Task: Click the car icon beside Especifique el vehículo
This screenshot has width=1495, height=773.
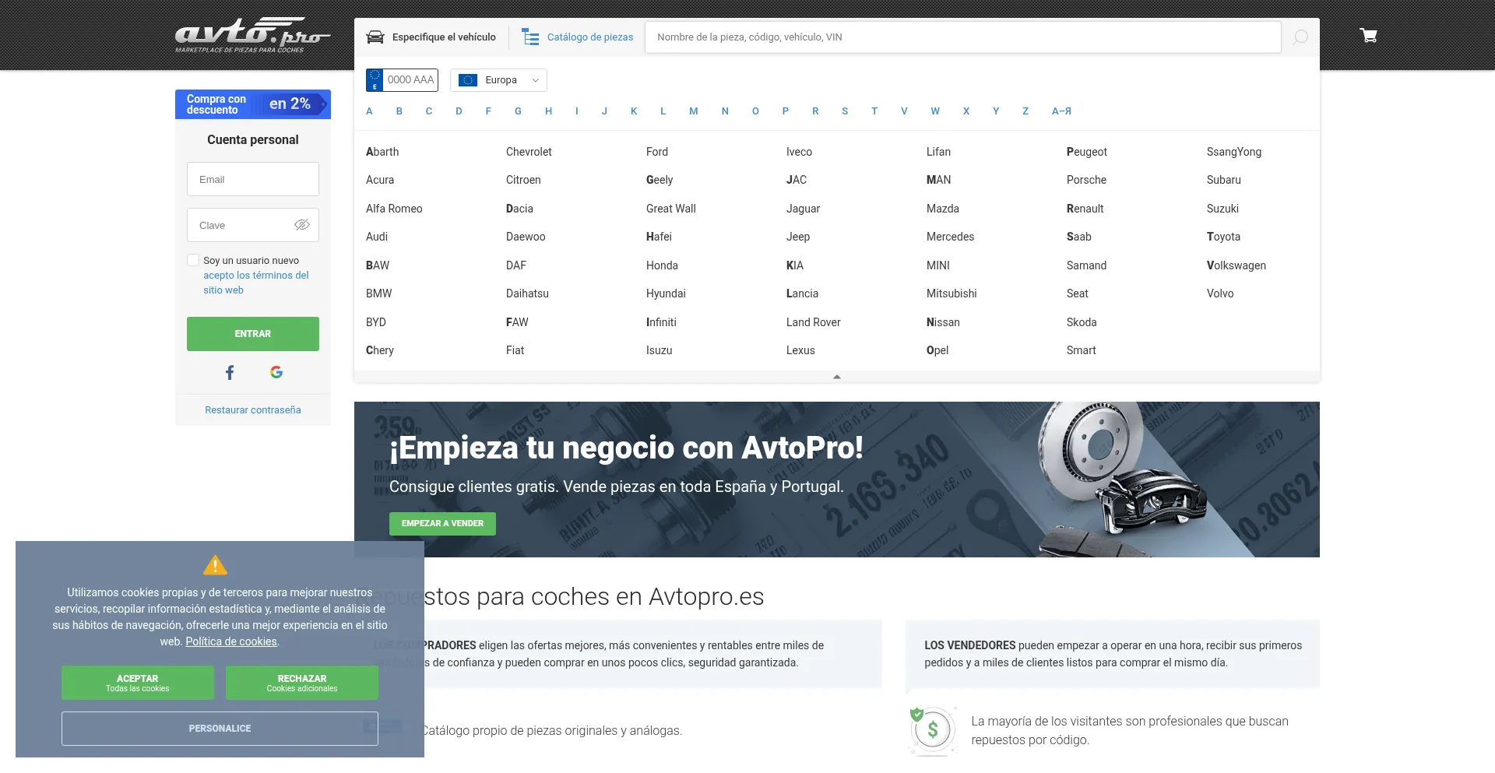Action: tap(375, 37)
